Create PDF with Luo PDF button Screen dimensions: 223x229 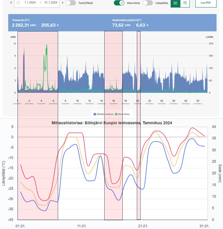pos(206,3)
